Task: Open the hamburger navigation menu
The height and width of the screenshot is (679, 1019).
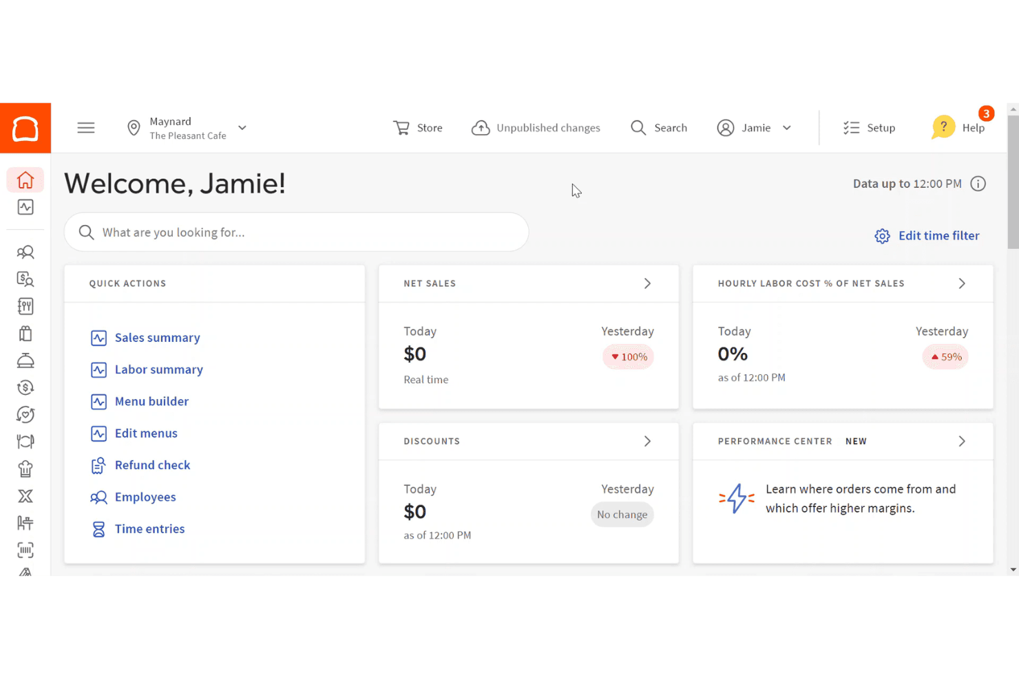Action: [x=86, y=128]
